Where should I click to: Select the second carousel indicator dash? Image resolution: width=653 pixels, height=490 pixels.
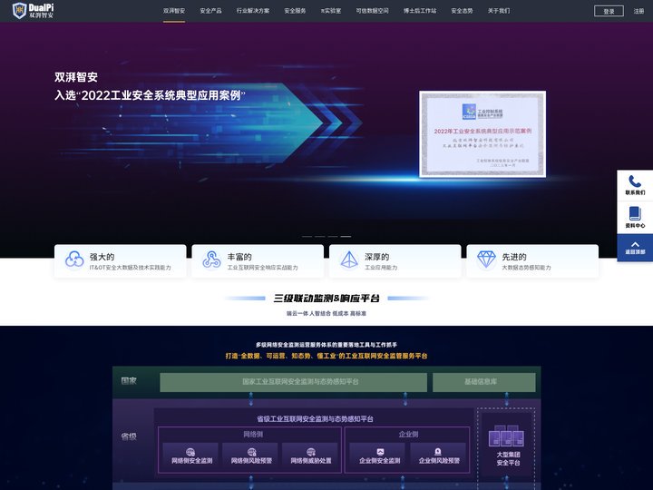tap(320, 236)
